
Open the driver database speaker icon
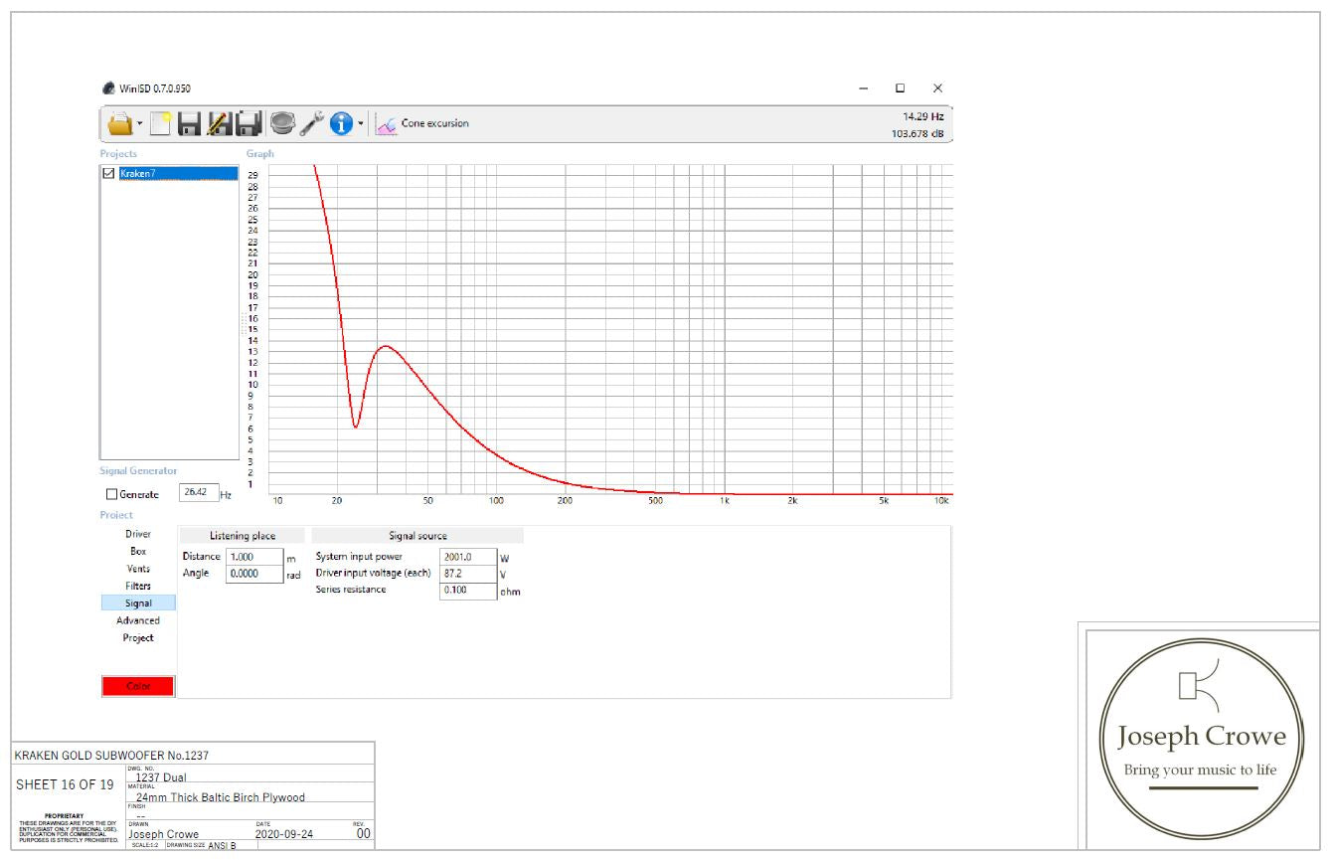click(282, 123)
